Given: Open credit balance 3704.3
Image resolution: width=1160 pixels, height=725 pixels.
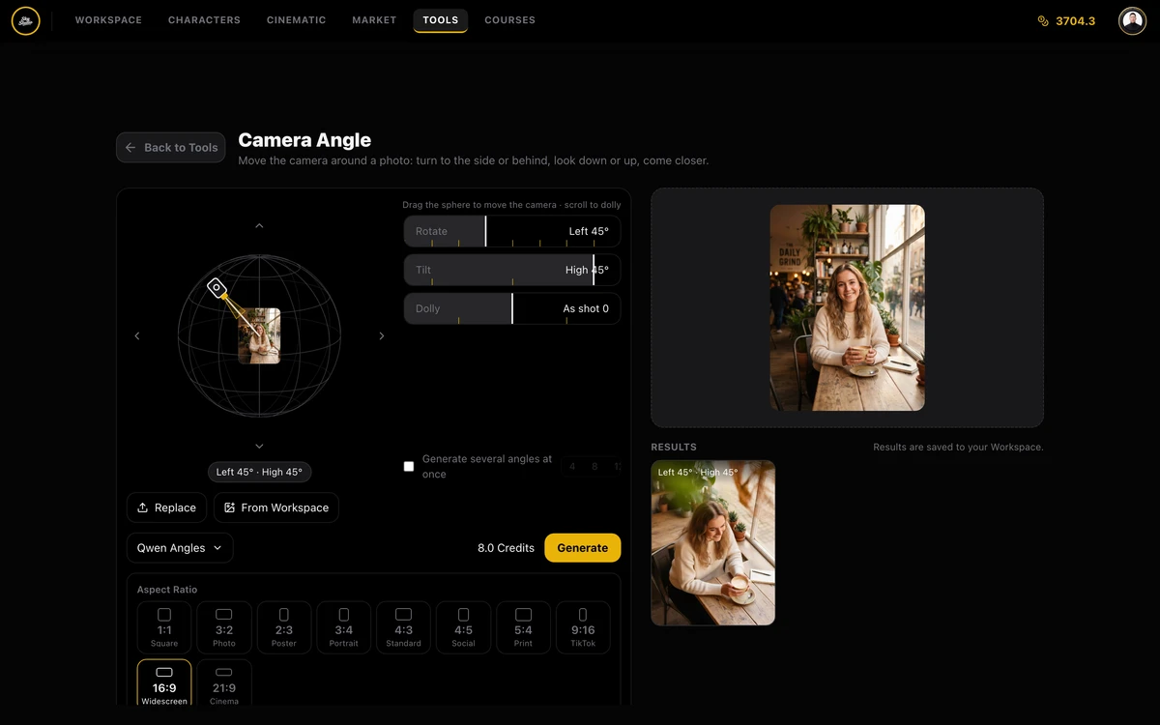Looking at the screenshot, I should (1075, 20).
